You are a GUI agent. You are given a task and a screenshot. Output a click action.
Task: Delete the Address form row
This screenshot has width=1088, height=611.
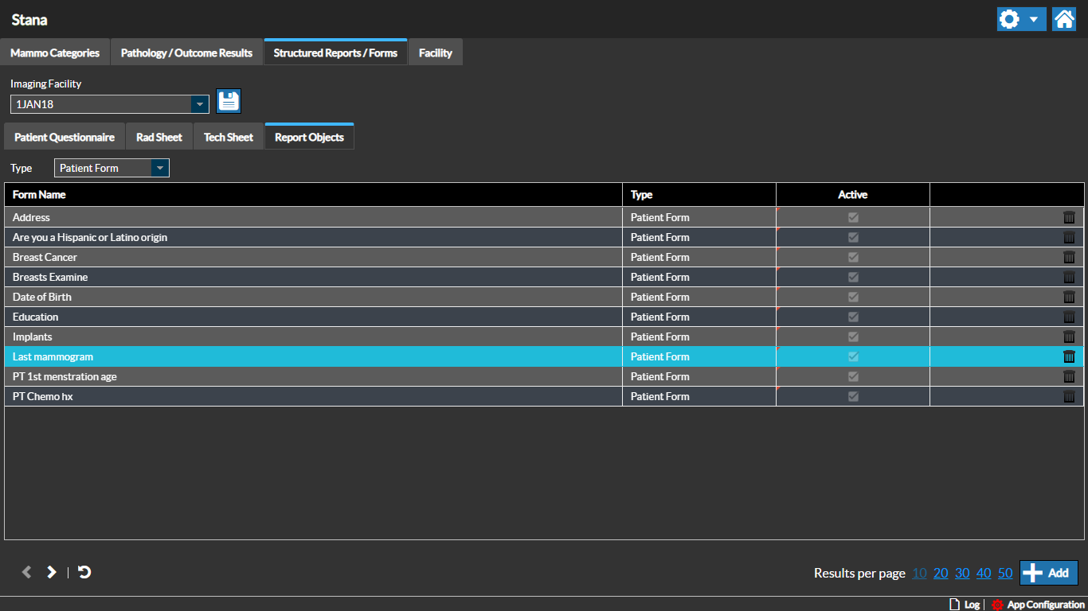tap(1069, 217)
